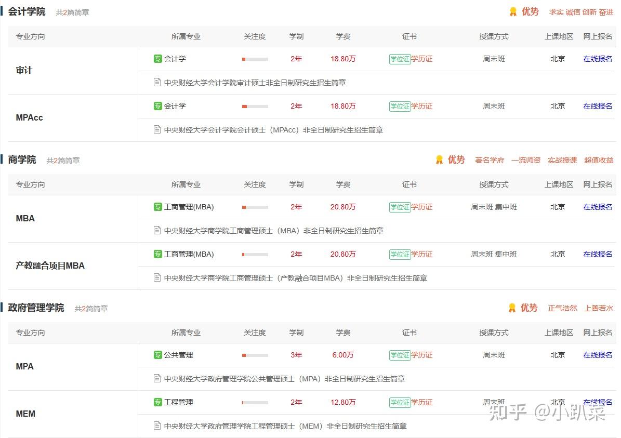Click 20.80万 tuition in MBA row
Screen dimensions: 621x438
343,207
